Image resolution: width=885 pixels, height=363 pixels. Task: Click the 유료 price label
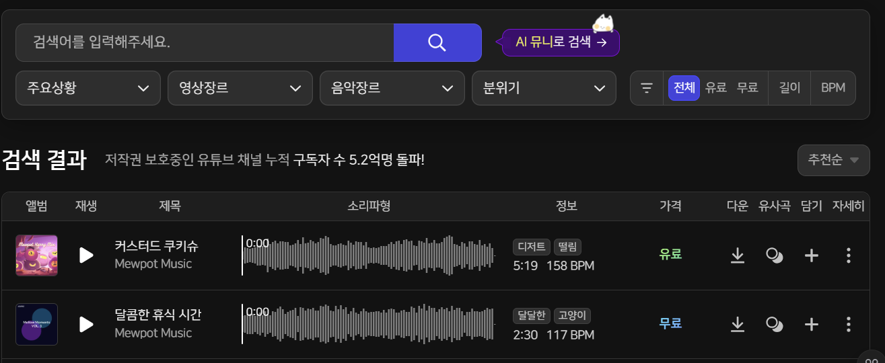671,255
